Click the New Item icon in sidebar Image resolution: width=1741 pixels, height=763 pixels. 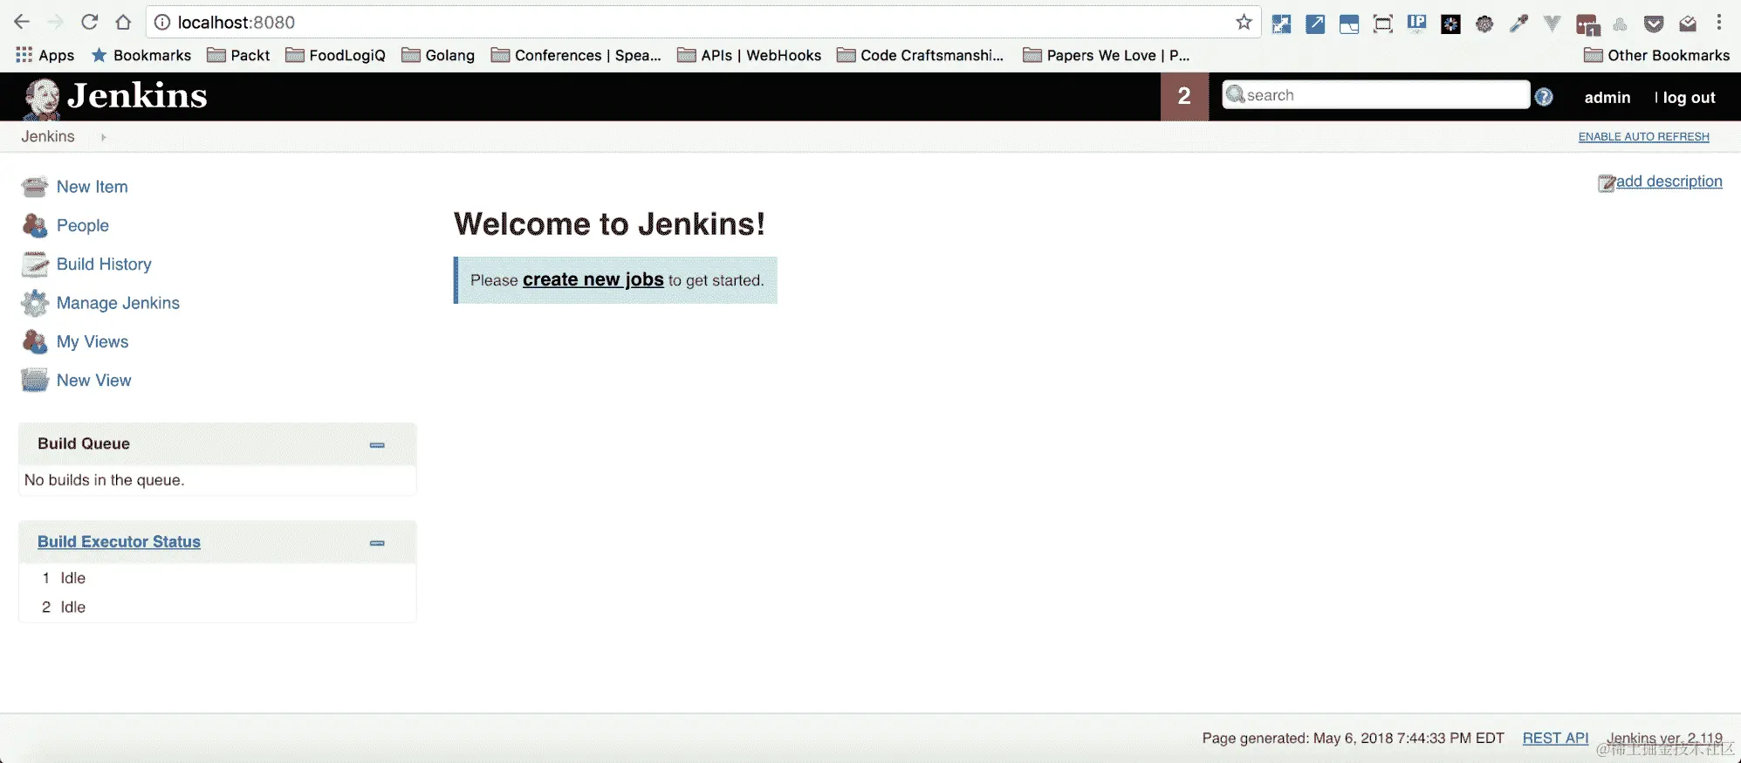pyautogui.click(x=35, y=187)
